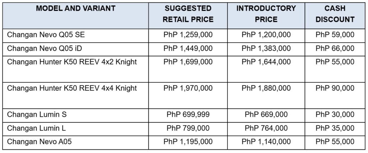368x153 pixels.
Task: Click the Changan Nevo Q05 iD row label
Action: [75, 49]
